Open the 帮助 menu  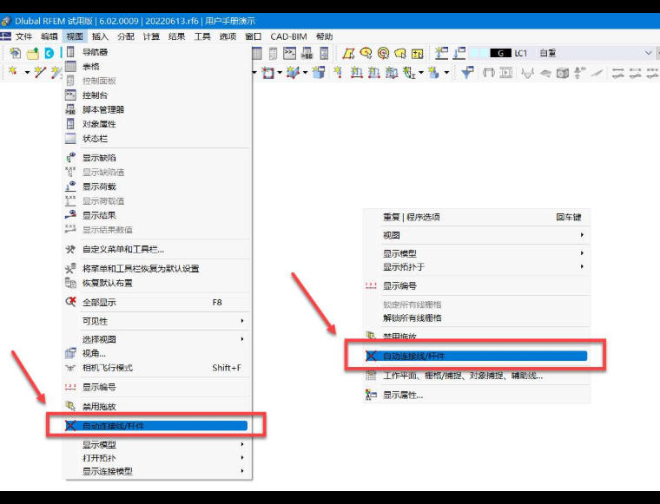(x=325, y=36)
